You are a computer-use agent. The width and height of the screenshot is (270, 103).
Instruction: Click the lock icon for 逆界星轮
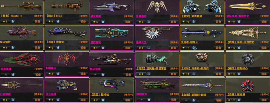point(103,48)
